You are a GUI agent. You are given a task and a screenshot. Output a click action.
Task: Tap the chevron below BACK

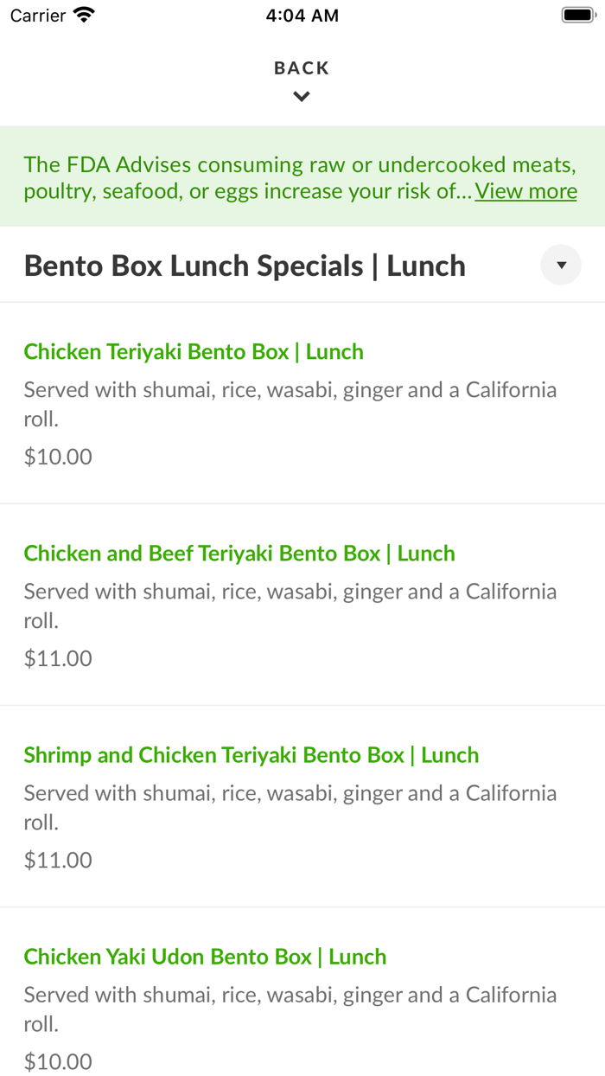coord(301,96)
